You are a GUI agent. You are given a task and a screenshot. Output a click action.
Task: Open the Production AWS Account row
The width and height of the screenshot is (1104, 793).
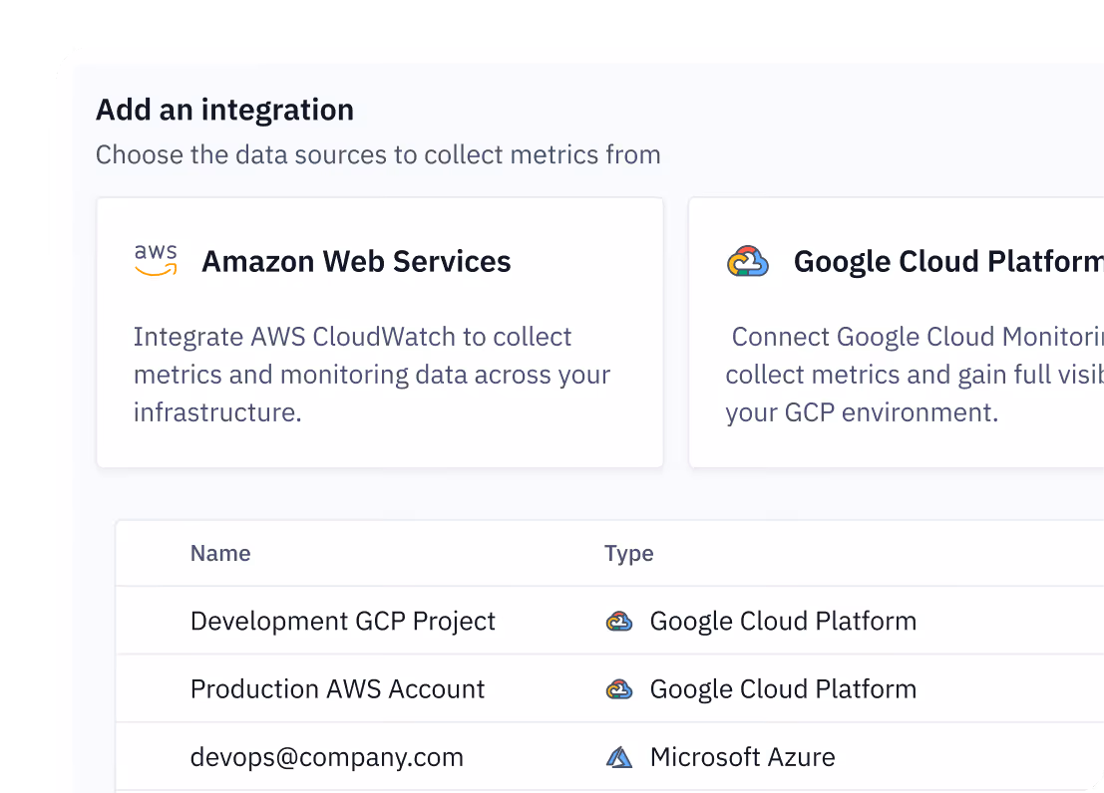609,688
